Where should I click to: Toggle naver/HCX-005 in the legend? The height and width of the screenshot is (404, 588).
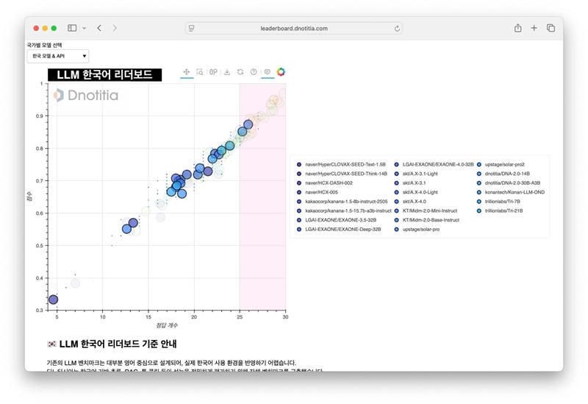pyautogui.click(x=318, y=192)
